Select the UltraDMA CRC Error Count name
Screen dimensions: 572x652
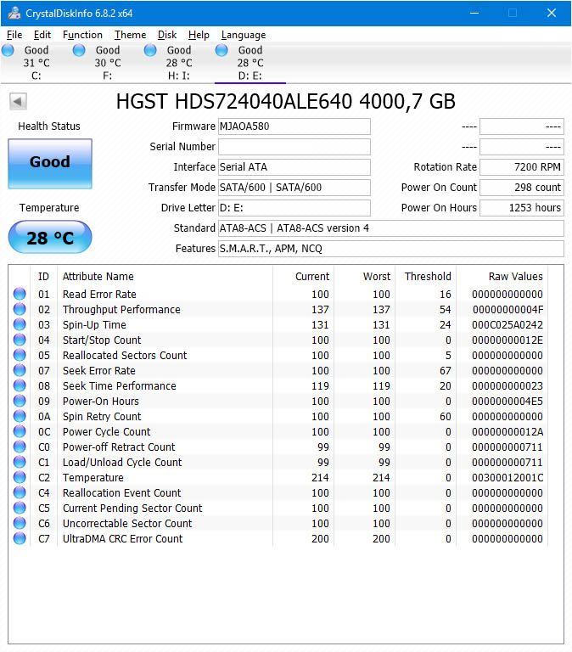click(x=122, y=539)
